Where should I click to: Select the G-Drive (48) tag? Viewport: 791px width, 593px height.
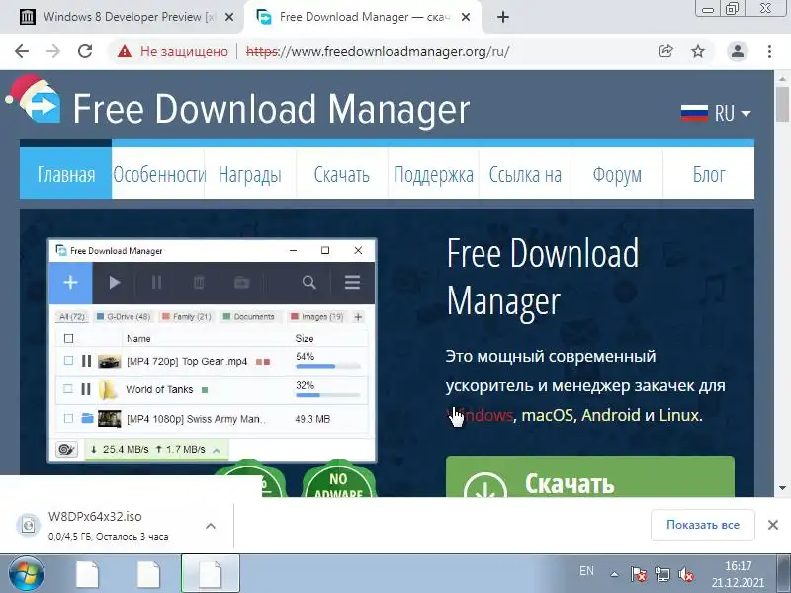coord(124,317)
